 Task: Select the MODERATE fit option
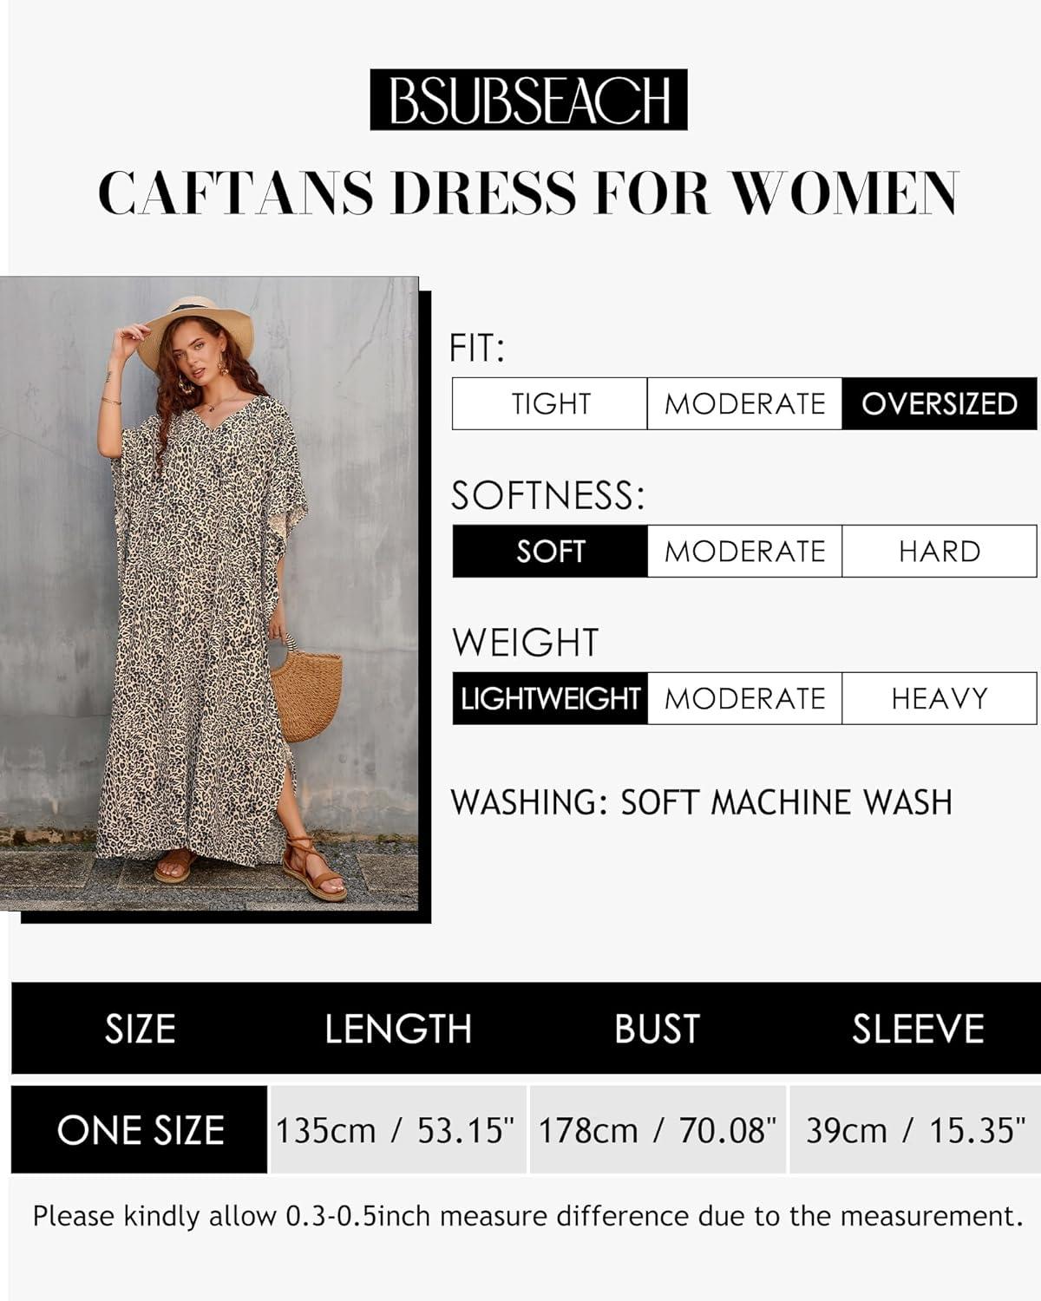click(744, 403)
